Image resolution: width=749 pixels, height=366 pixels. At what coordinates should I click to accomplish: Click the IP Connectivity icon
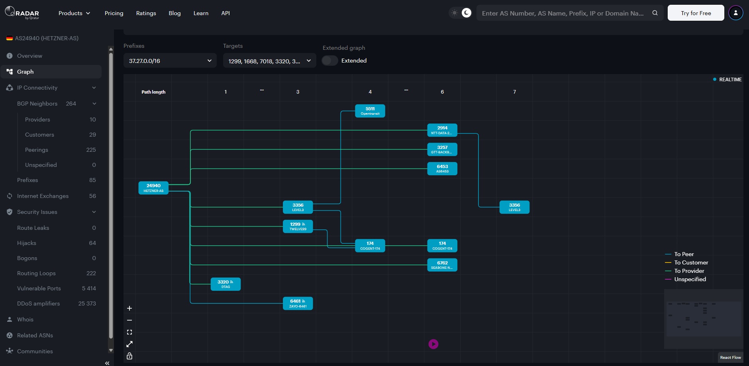[x=10, y=88]
